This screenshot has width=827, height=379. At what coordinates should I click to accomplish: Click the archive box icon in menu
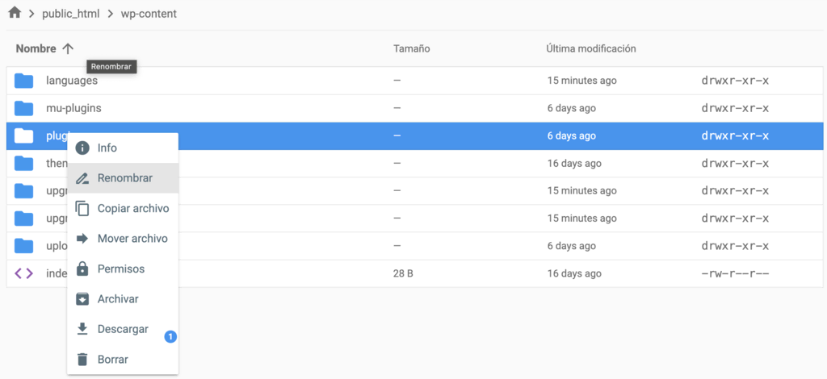[x=82, y=299]
